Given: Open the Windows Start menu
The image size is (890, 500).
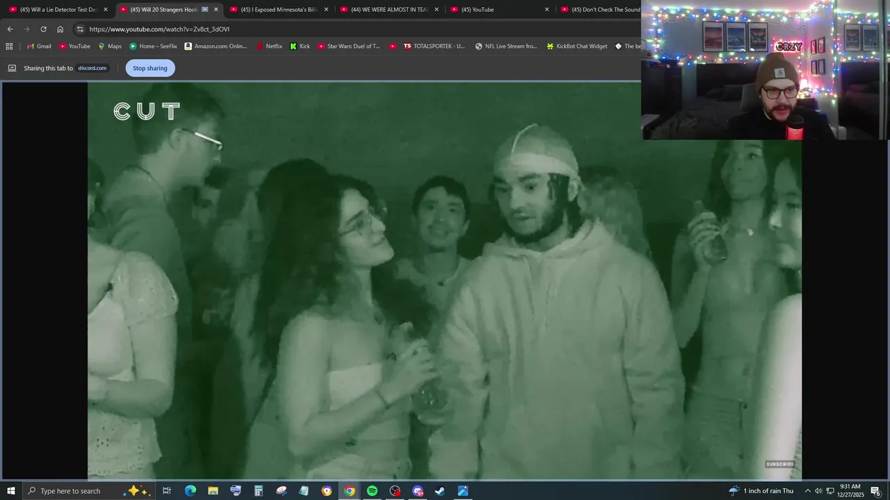Looking at the screenshot, I should pos(11,491).
